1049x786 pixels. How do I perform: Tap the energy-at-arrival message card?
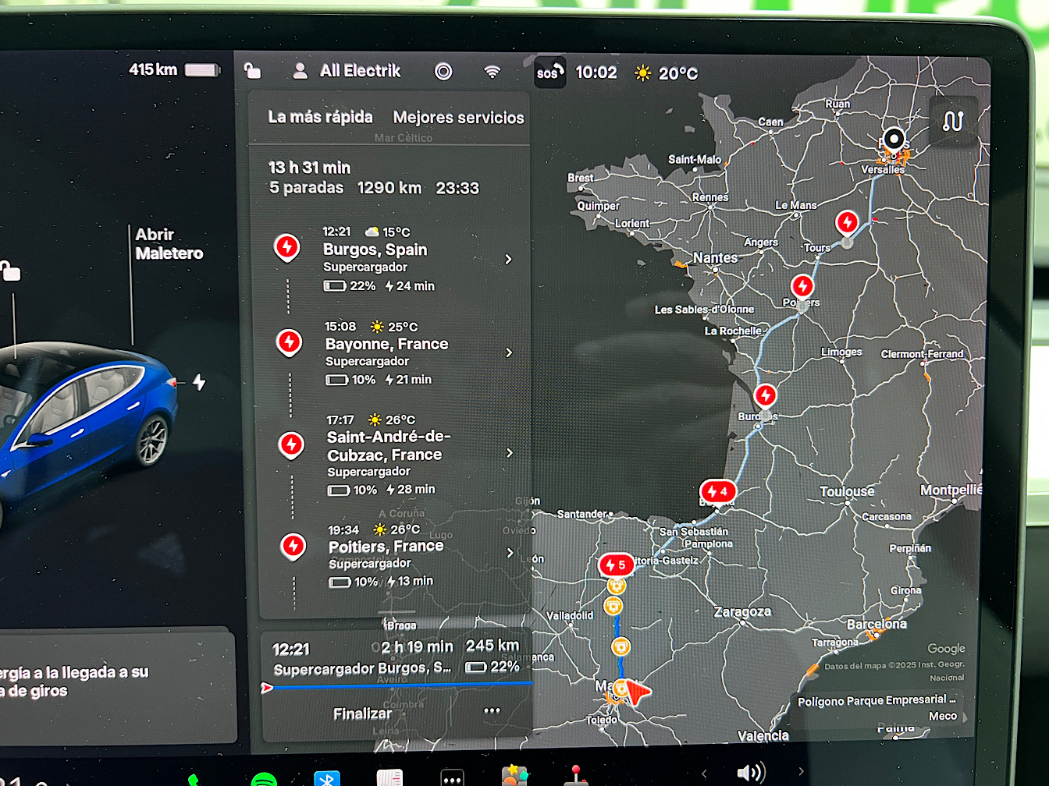click(x=117, y=684)
